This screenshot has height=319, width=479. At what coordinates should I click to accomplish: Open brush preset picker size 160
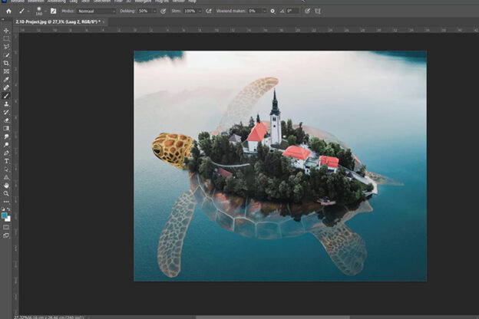(x=39, y=11)
